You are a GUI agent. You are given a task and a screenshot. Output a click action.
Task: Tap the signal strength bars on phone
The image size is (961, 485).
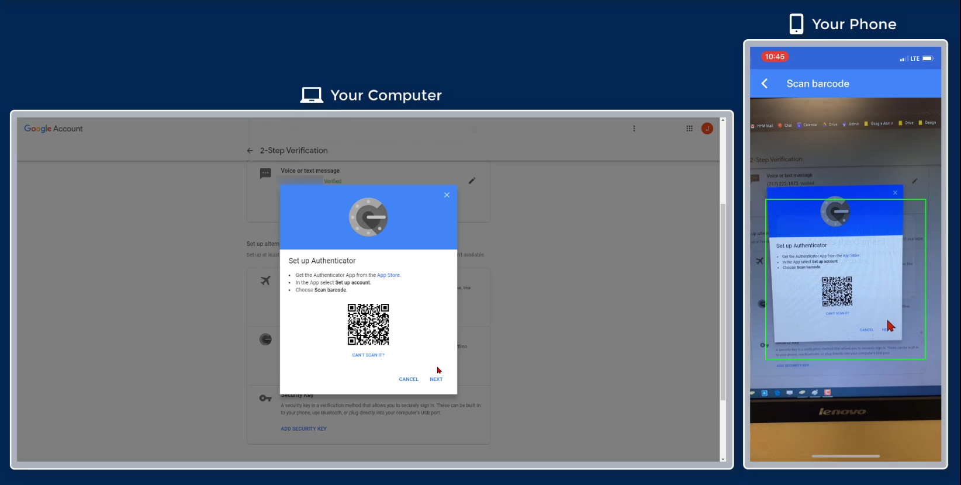[x=904, y=59]
